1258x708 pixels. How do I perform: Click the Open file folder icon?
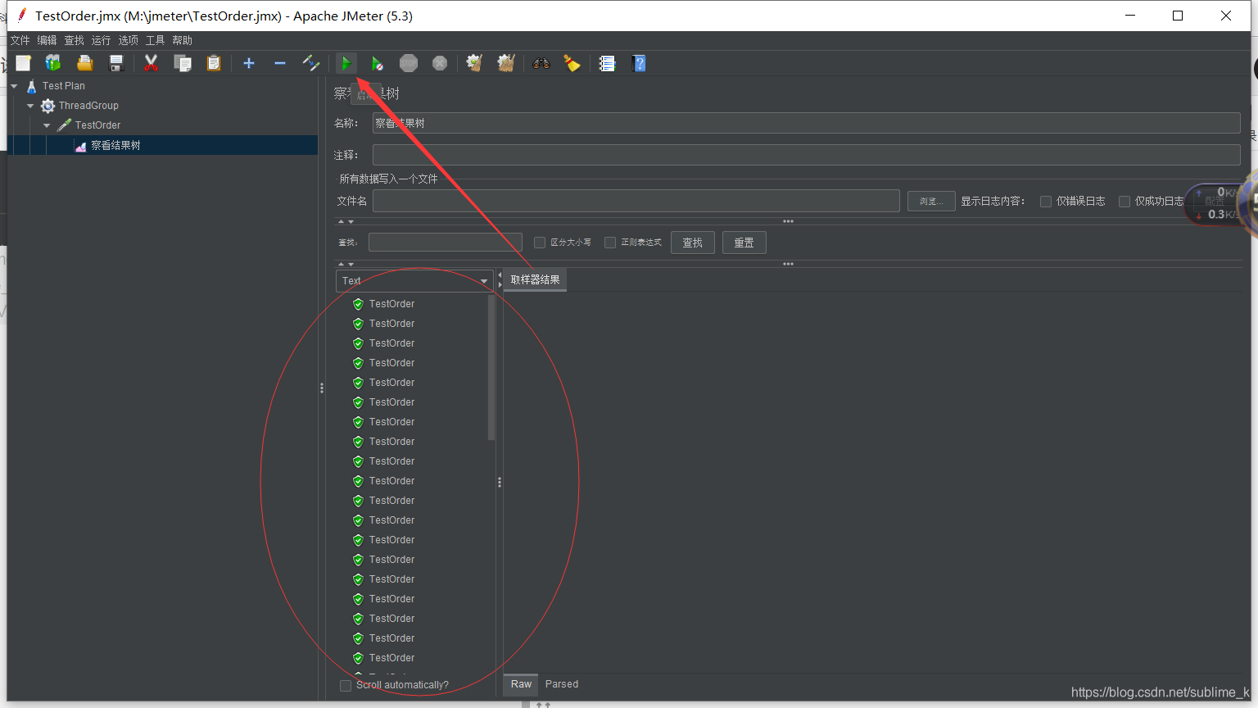(x=84, y=63)
